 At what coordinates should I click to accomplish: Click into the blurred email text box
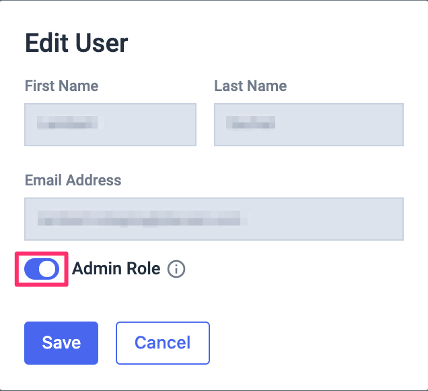[x=214, y=219]
